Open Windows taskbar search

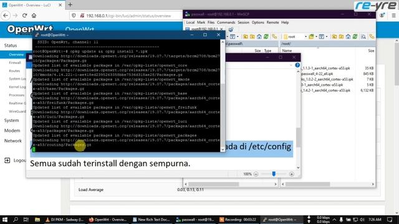click(15, 220)
